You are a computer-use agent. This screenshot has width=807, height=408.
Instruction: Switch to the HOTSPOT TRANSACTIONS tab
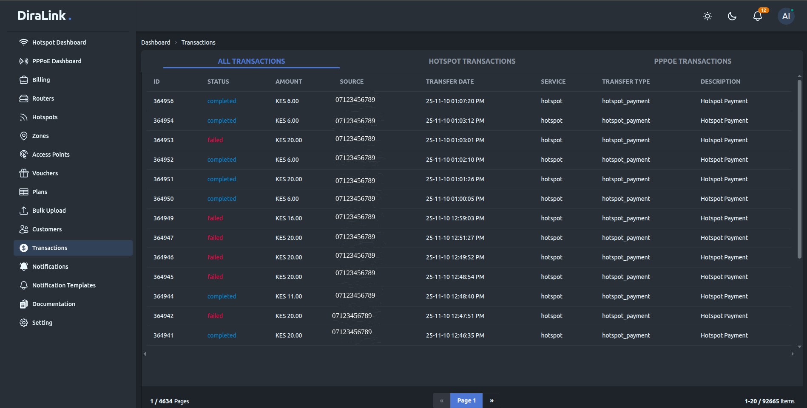click(x=472, y=61)
